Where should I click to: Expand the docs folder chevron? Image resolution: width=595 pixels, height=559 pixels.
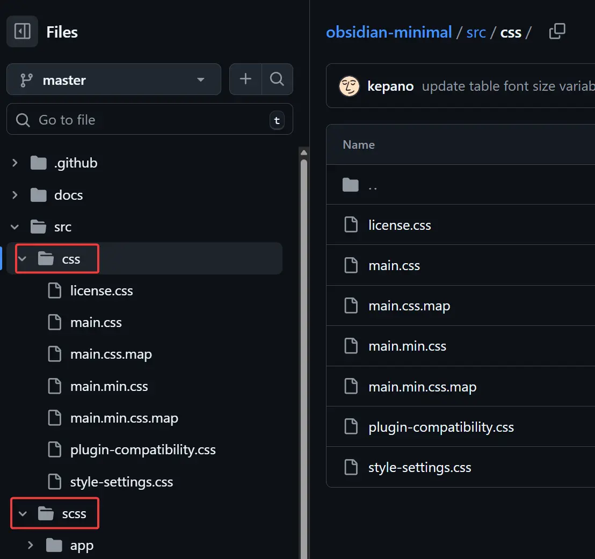pyautogui.click(x=15, y=195)
